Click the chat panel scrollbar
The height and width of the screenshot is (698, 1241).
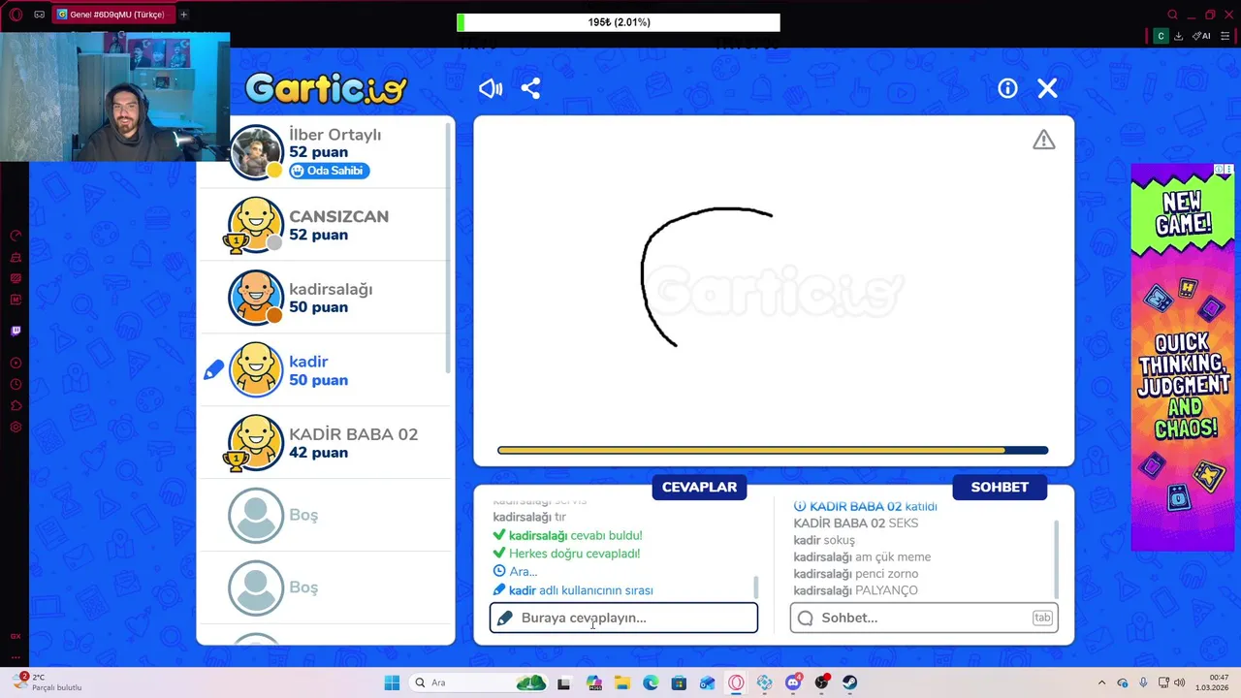[x=1056, y=559]
